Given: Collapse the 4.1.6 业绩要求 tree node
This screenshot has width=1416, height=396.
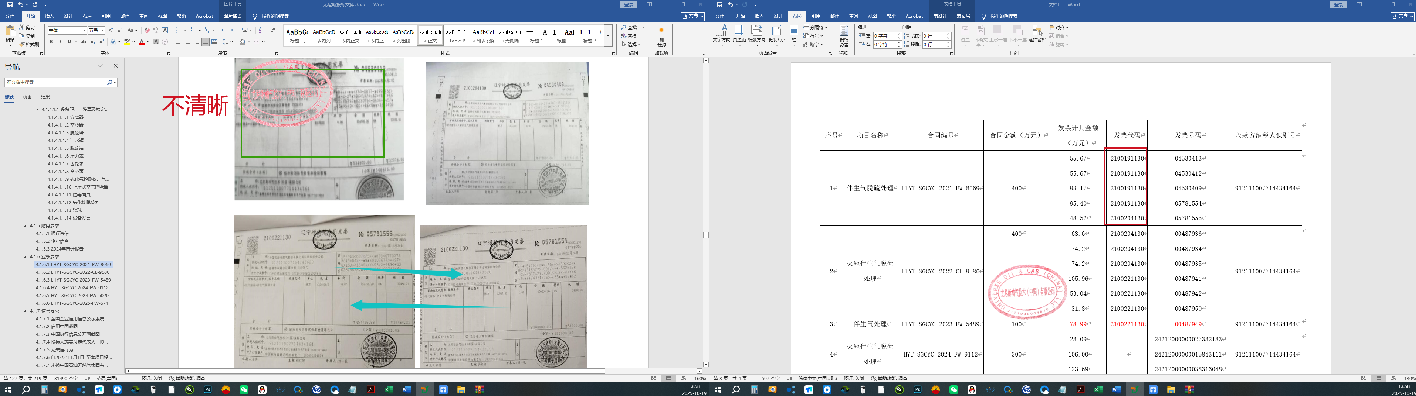Looking at the screenshot, I should [x=25, y=257].
